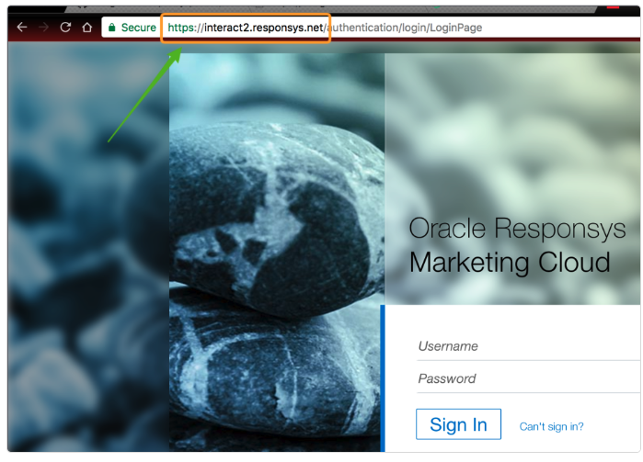Click the green padlock Secure indicator
Image resolution: width=643 pixels, height=462 pixels.
pos(132,28)
